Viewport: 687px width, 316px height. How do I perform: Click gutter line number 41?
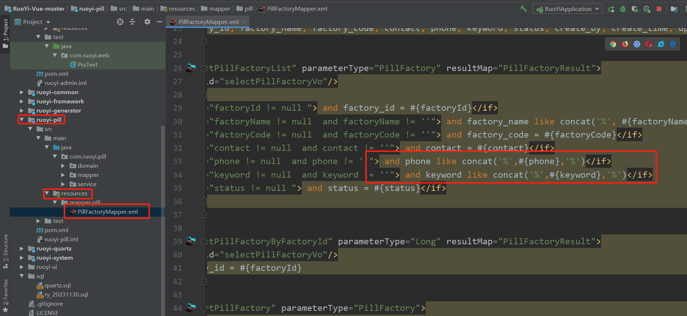pos(178,268)
